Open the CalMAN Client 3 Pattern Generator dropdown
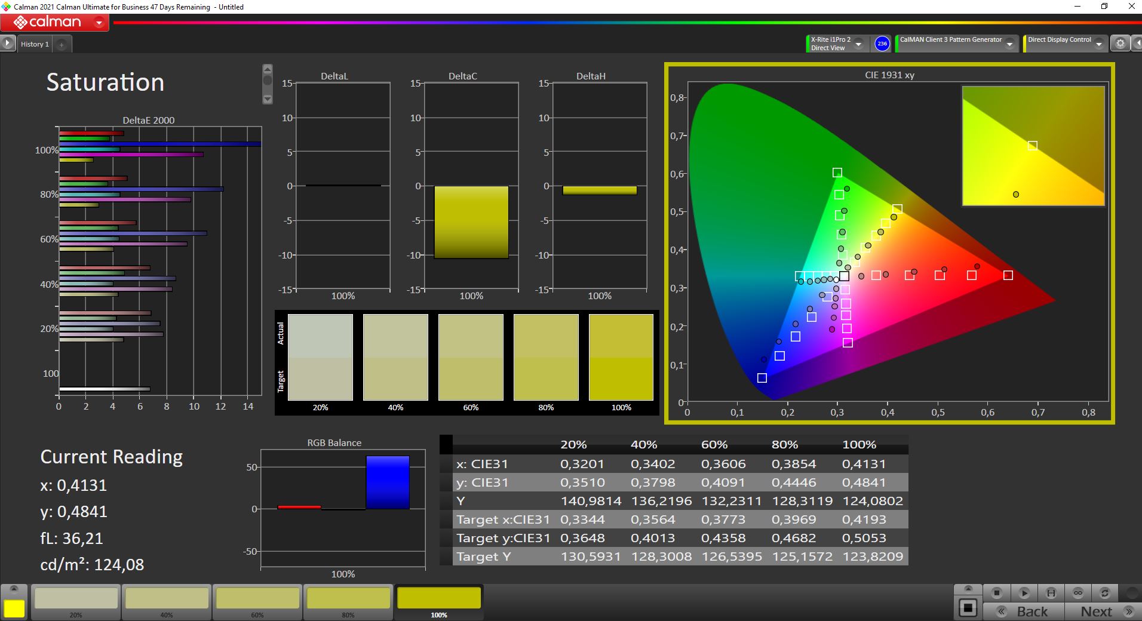 point(1009,44)
